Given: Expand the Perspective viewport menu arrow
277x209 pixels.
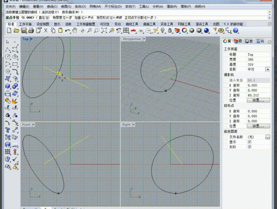Looking at the screenshot, I should 145,39.
